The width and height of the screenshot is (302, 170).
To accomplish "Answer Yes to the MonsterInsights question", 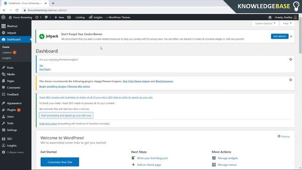I will 41,65.
